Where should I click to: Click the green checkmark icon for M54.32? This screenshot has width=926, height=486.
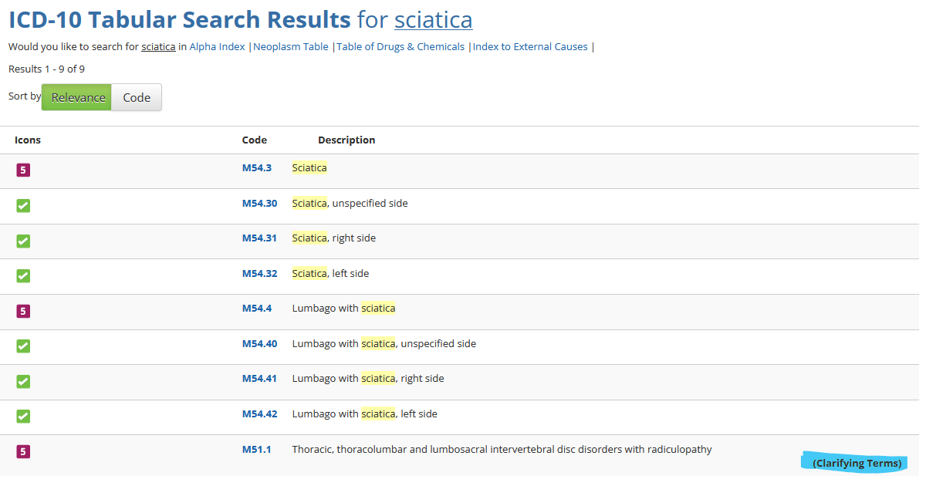click(23, 276)
